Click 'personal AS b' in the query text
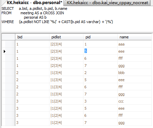Viewport: 153px width, 128px height. click(35, 17)
